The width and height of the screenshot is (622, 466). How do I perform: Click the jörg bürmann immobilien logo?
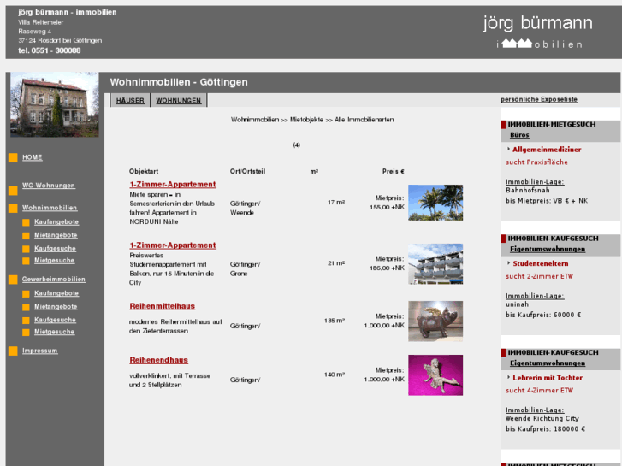538,32
